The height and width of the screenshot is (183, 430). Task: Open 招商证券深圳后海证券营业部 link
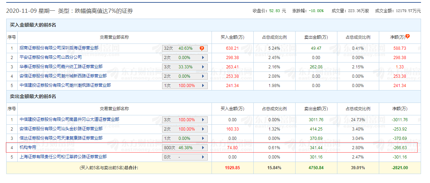[59, 48]
